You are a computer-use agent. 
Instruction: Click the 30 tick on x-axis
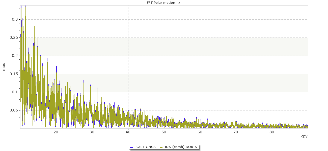(92, 132)
